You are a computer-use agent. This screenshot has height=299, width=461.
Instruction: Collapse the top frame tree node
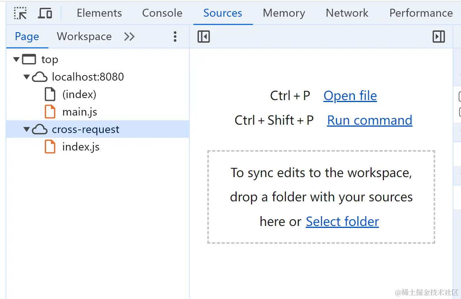[x=16, y=60]
